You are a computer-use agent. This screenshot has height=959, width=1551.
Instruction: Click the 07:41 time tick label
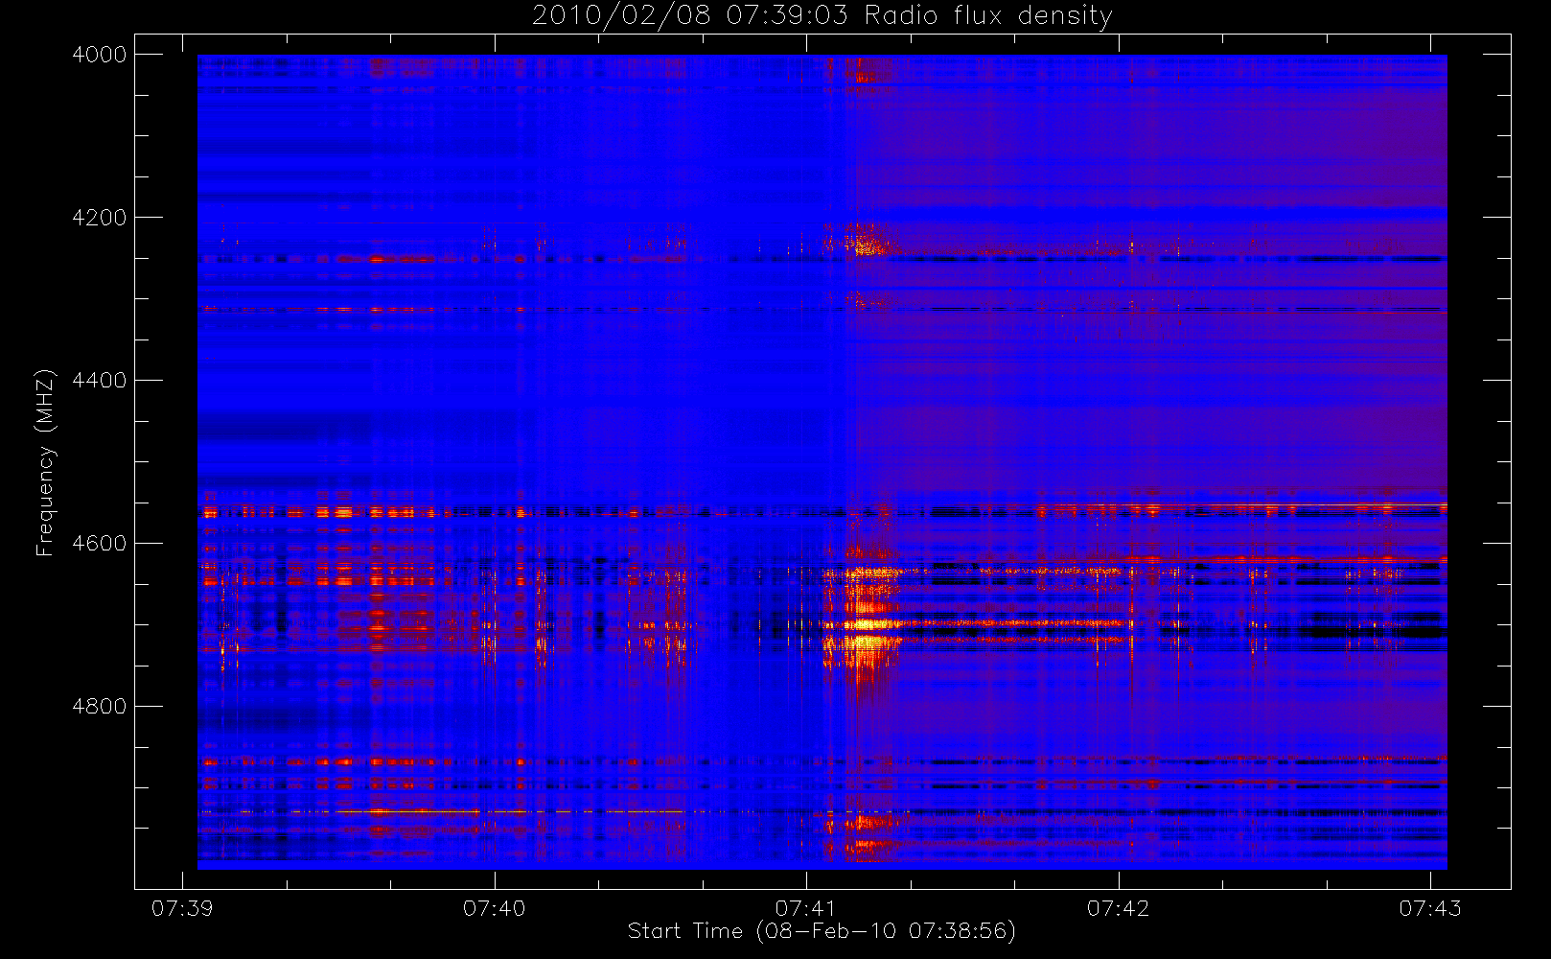[x=806, y=908]
